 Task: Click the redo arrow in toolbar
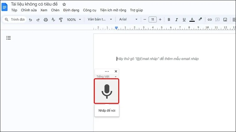38,20
